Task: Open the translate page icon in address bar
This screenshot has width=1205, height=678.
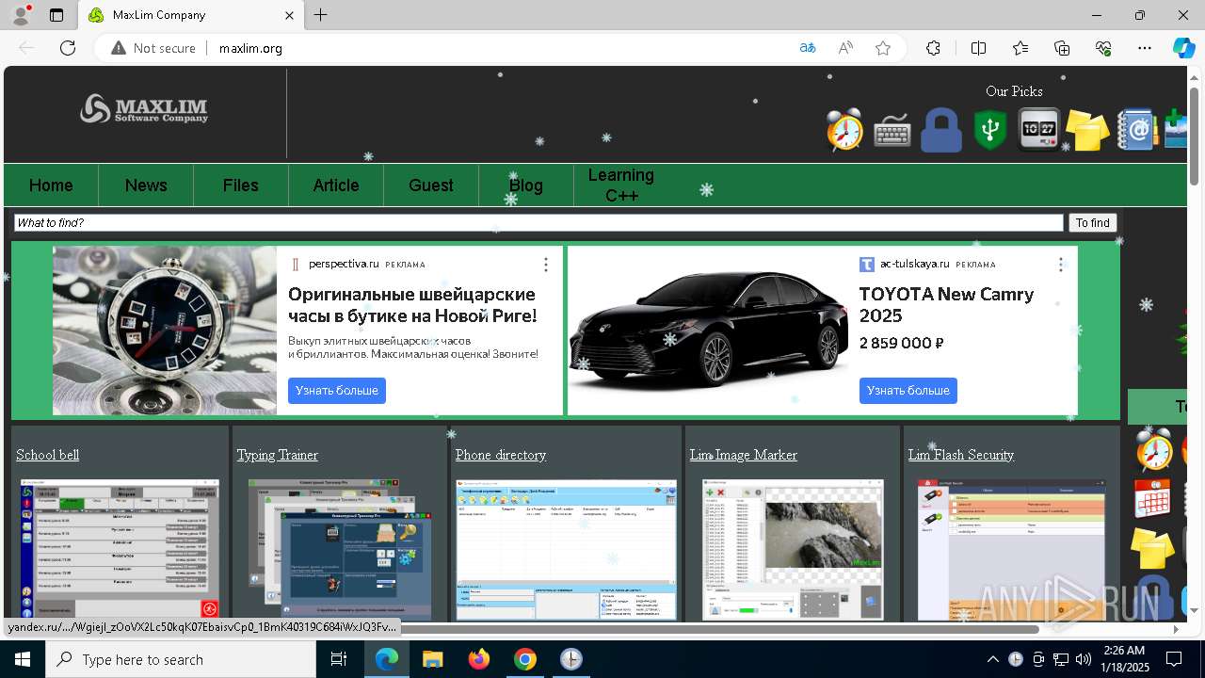Action: point(807,48)
